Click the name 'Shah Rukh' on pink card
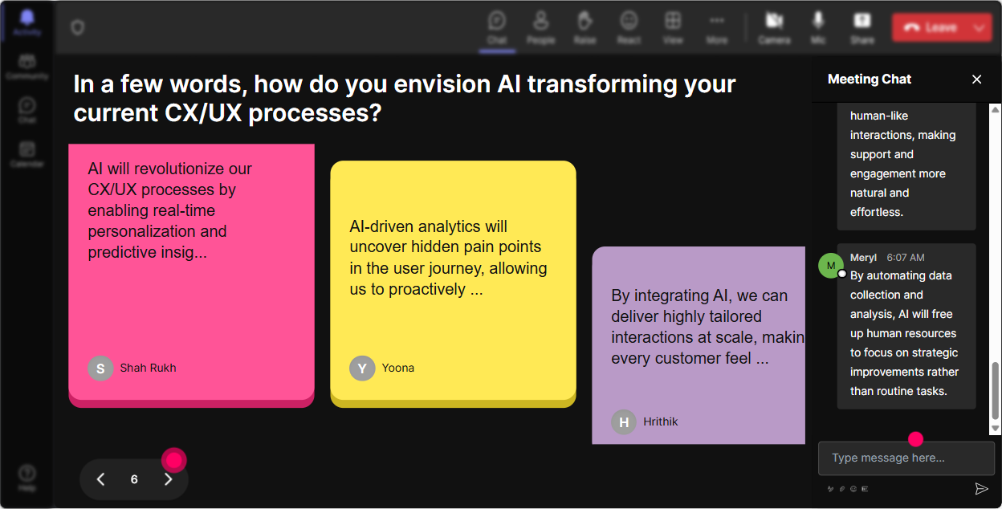Screen dimensions: 1002x509 tap(148, 368)
